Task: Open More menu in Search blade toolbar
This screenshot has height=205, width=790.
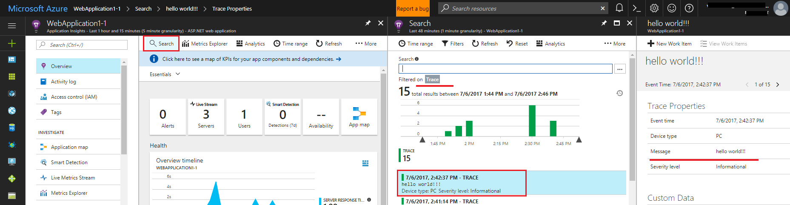Action: [615, 43]
